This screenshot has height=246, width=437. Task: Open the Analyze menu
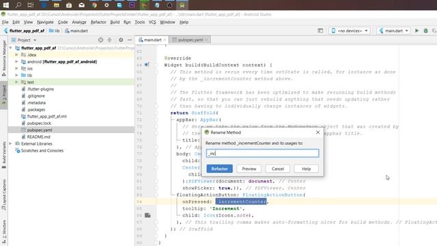[x=79, y=22]
